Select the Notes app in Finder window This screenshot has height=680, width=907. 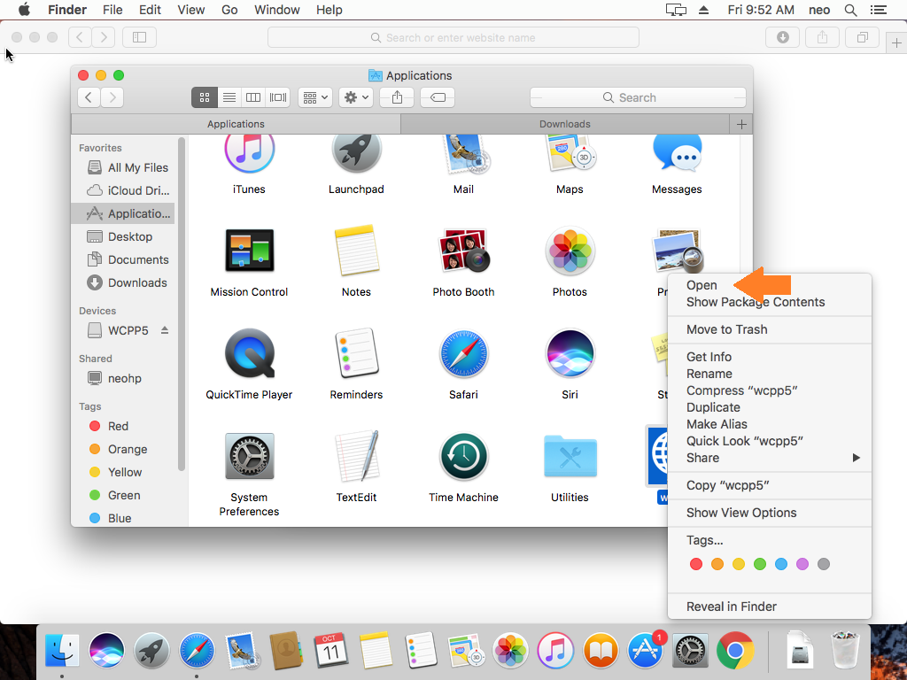click(x=356, y=251)
